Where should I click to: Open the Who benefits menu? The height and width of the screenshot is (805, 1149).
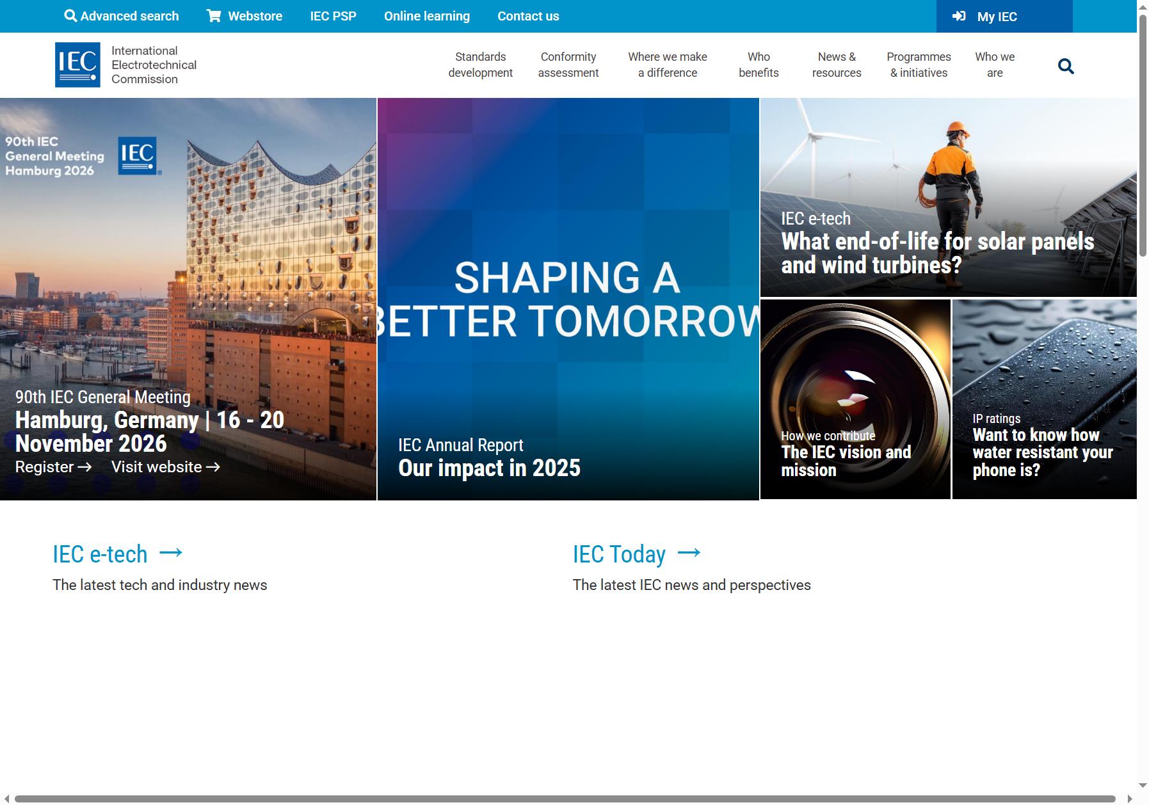pyautogui.click(x=759, y=65)
